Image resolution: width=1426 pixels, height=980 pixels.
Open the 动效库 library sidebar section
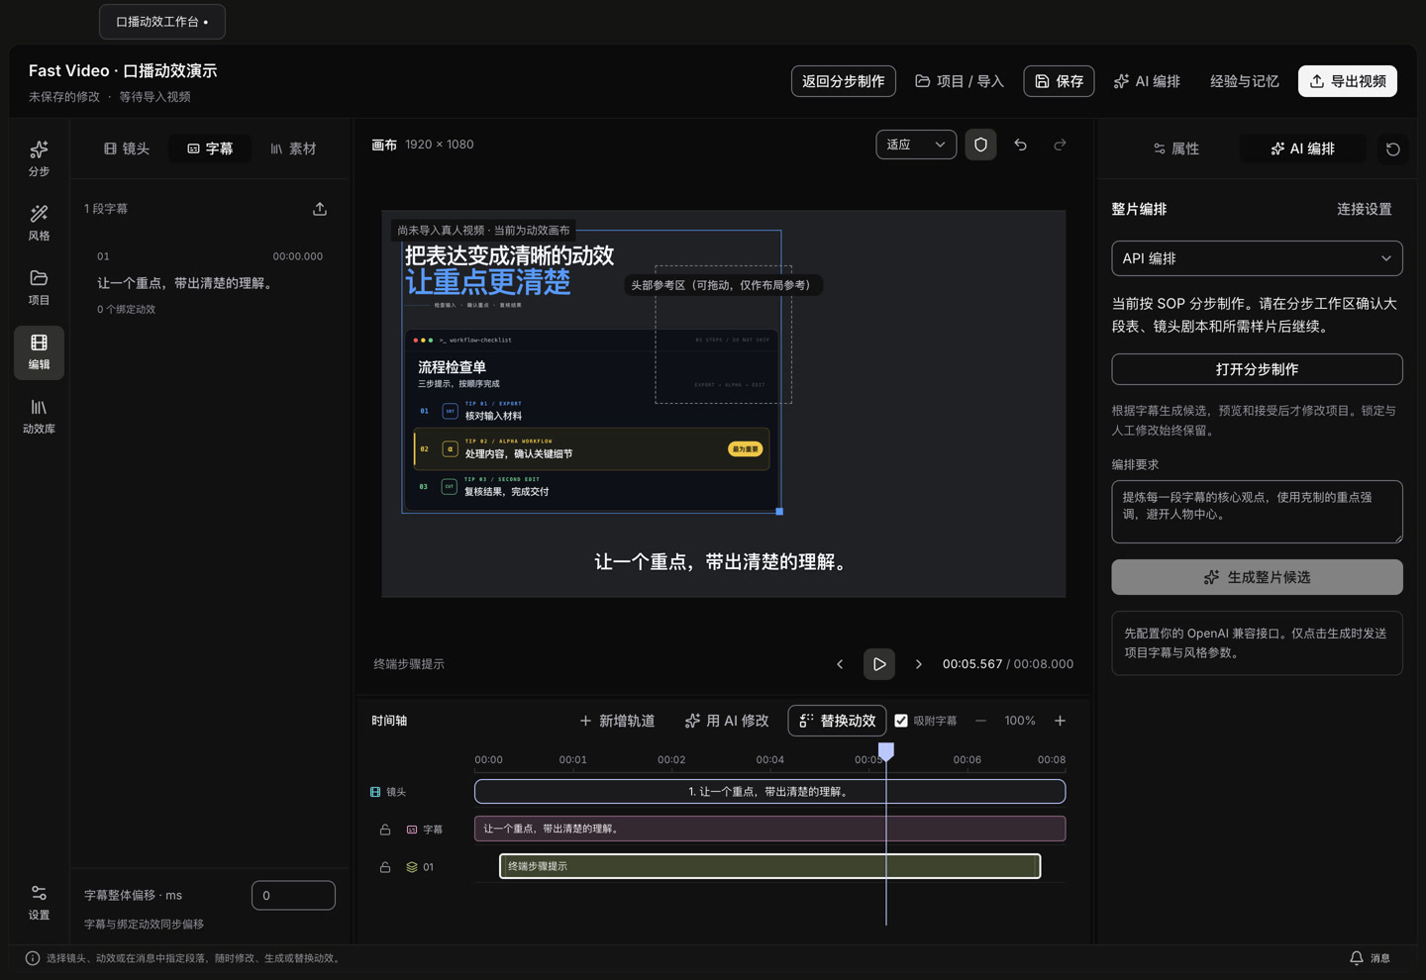39,416
